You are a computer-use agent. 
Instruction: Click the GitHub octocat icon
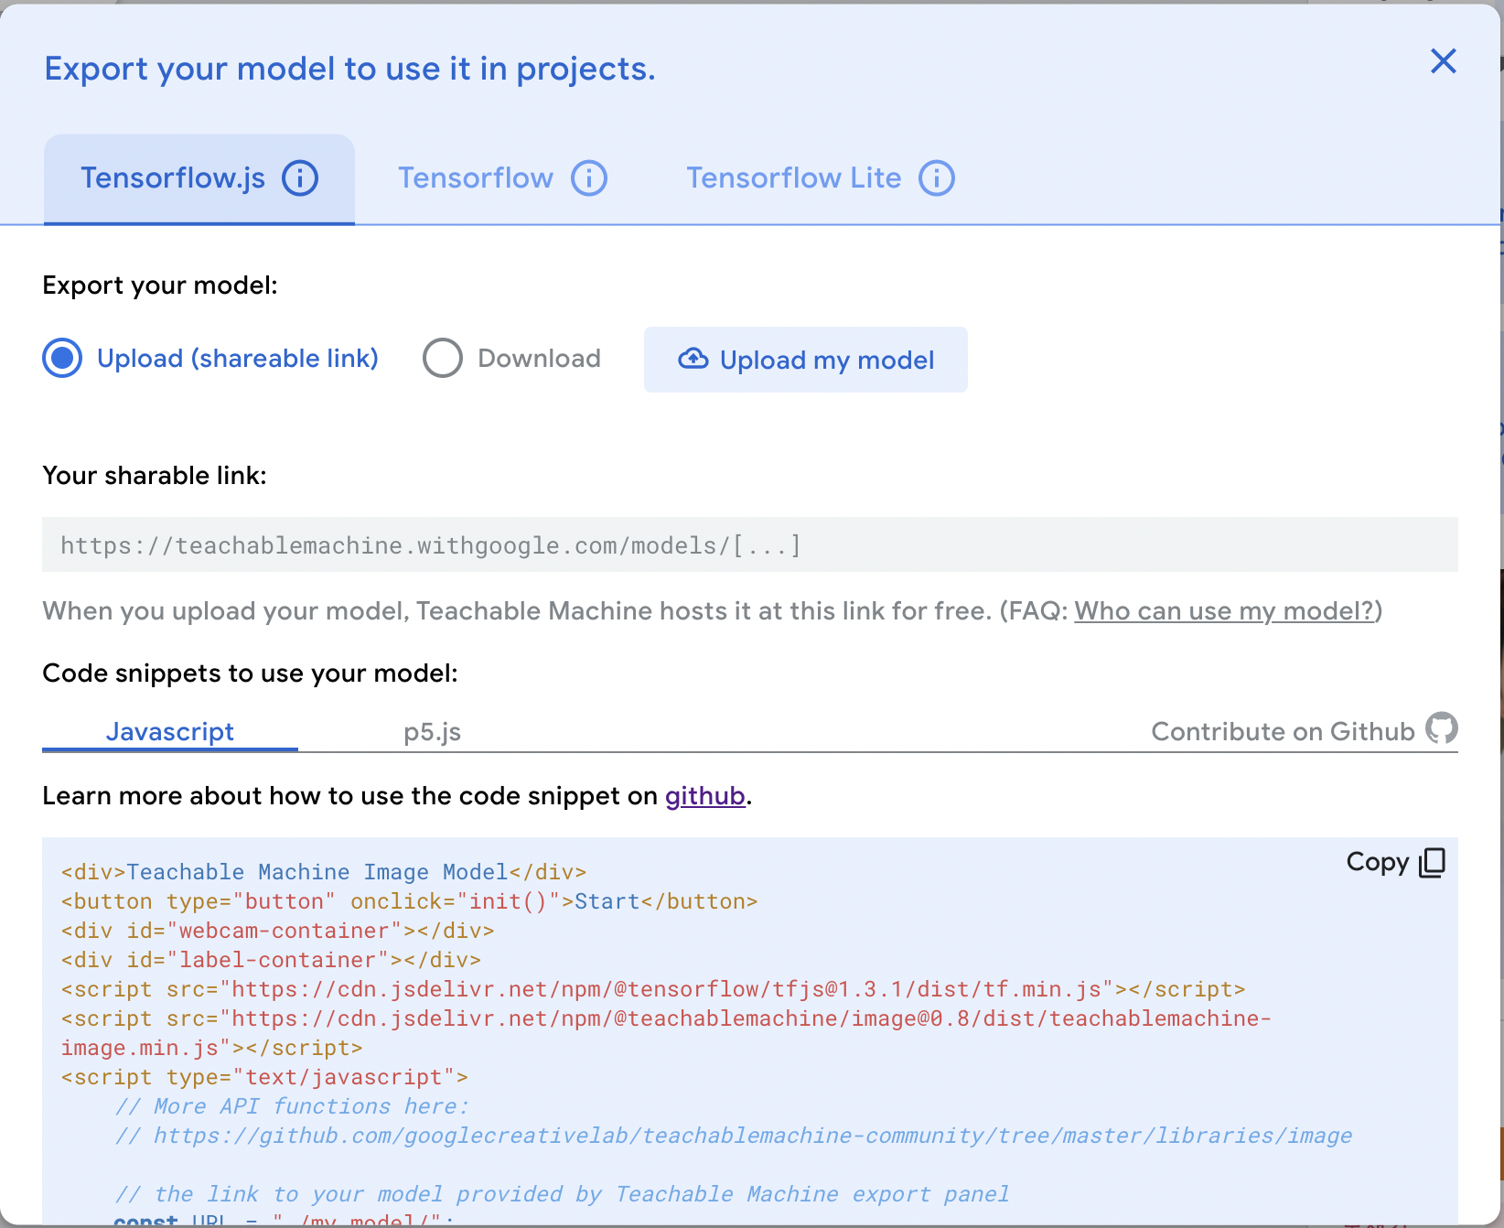pyautogui.click(x=1442, y=728)
